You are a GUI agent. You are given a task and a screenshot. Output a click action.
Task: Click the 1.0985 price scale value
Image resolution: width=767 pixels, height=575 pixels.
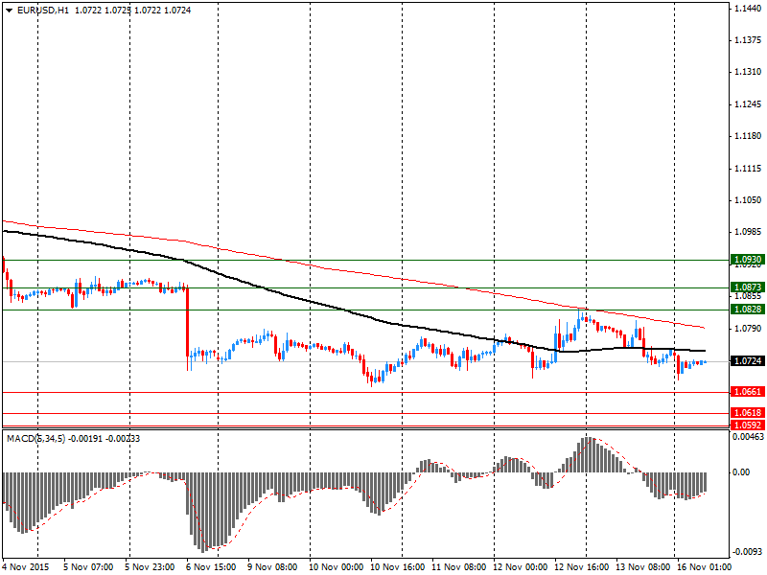tap(749, 232)
